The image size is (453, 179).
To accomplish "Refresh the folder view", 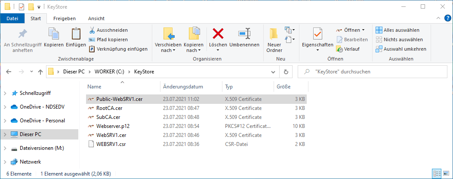I will pyautogui.click(x=287, y=72).
